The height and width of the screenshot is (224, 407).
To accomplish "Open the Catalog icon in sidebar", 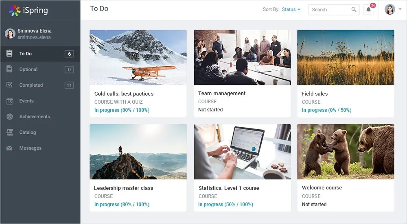I will pos(9,133).
